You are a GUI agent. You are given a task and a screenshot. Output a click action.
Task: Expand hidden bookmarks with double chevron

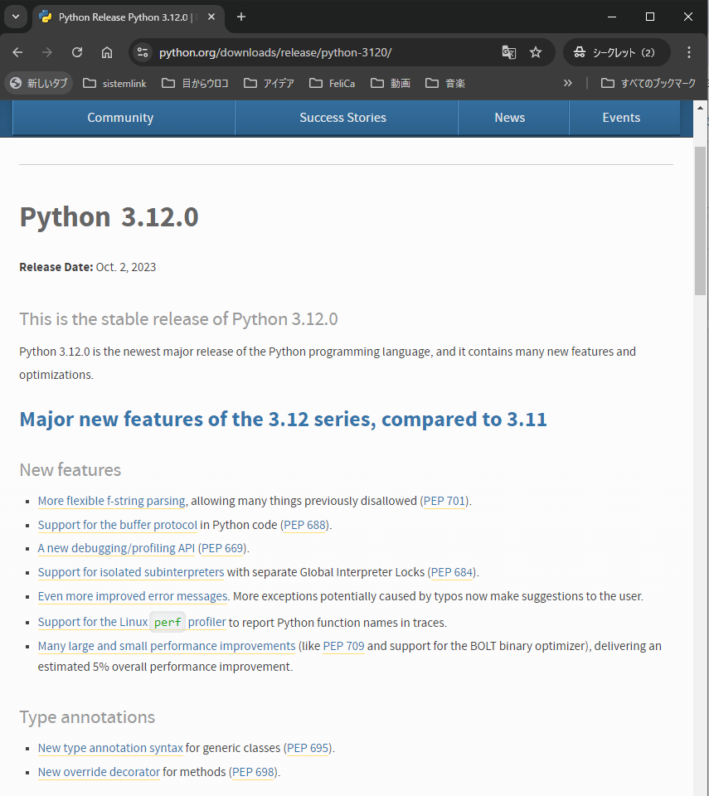click(x=568, y=83)
